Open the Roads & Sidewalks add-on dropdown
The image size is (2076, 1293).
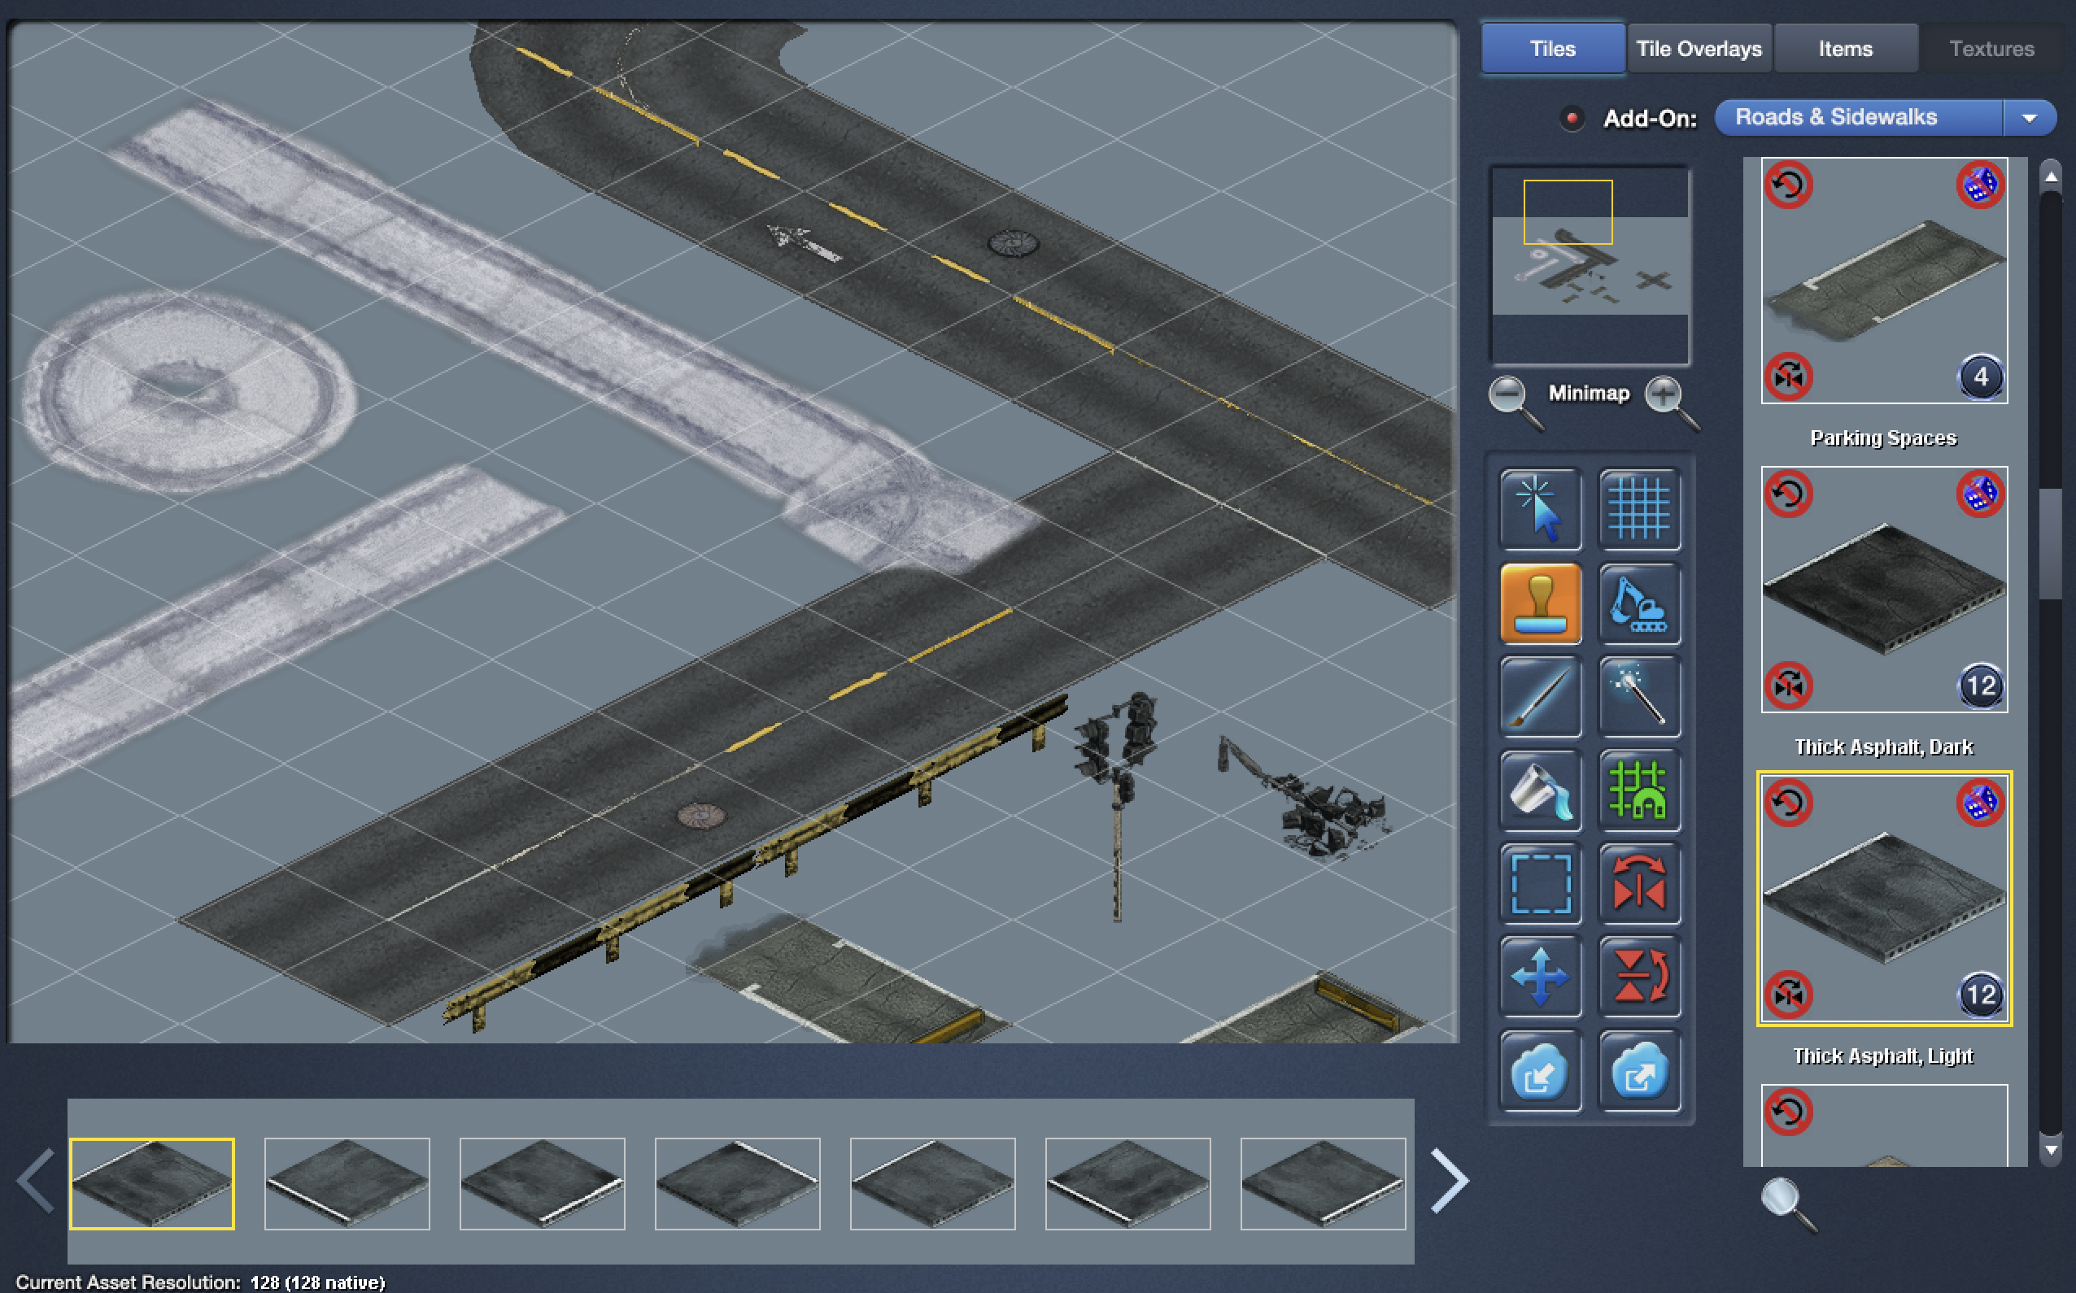point(2029,118)
